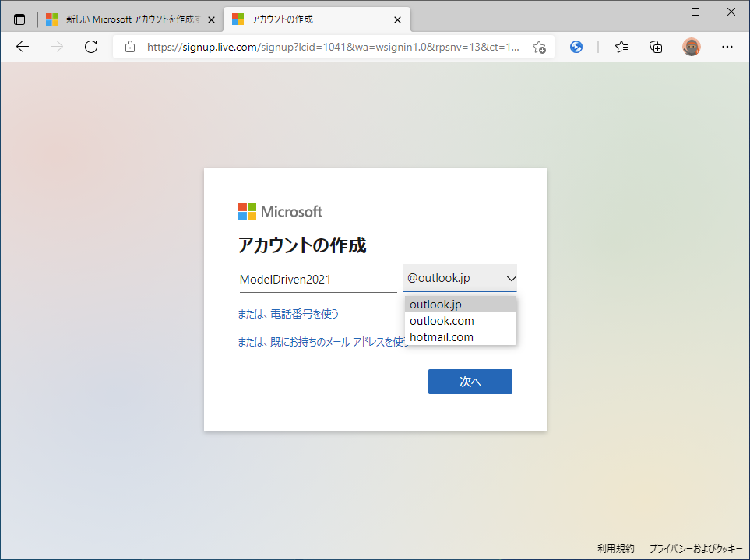Image resolution: width=750 pixels, height=560 pixels.
Task: Add page to favorites star icon
Action: (x=539, y=47)
